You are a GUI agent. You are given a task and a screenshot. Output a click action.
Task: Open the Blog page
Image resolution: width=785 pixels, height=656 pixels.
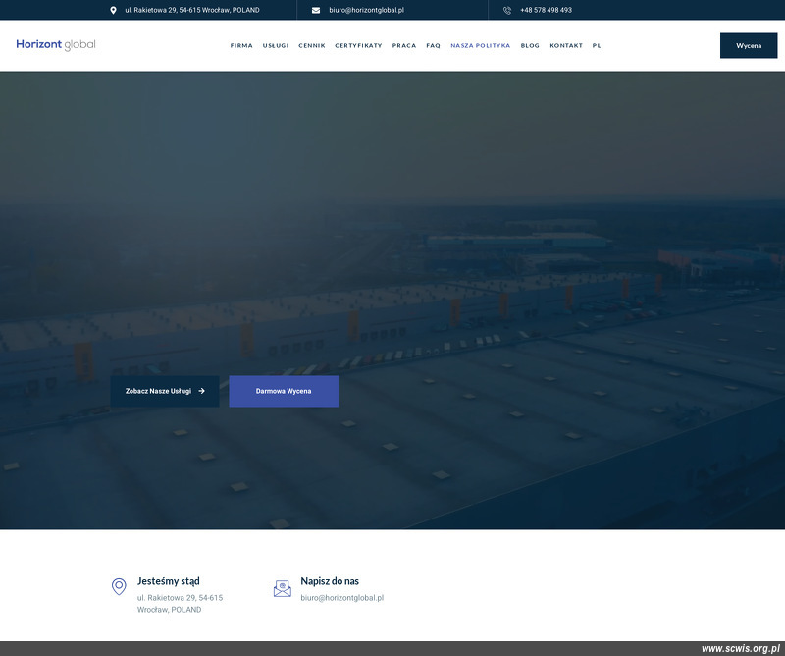(x=530, y=45)
